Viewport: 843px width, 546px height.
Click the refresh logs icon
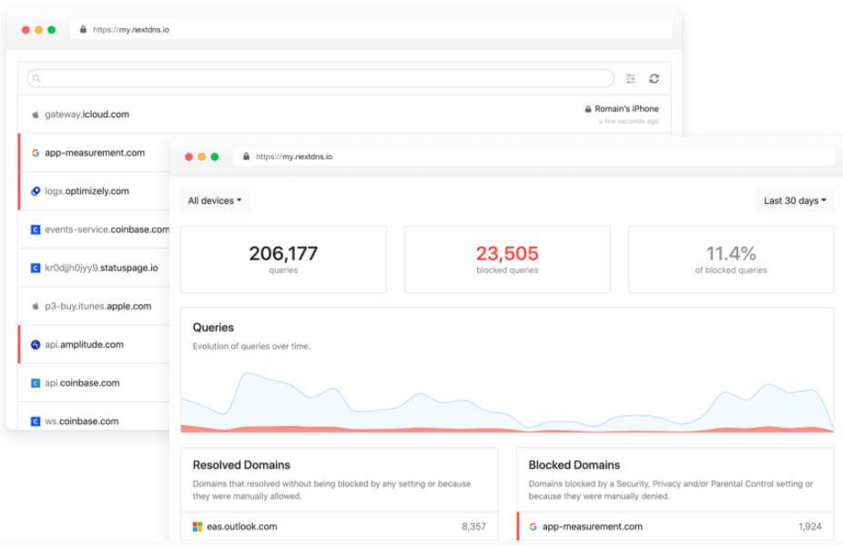click(654, 78)
